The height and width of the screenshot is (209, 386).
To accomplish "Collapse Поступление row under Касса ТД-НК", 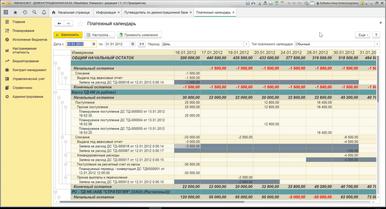I will click(62, 102).
